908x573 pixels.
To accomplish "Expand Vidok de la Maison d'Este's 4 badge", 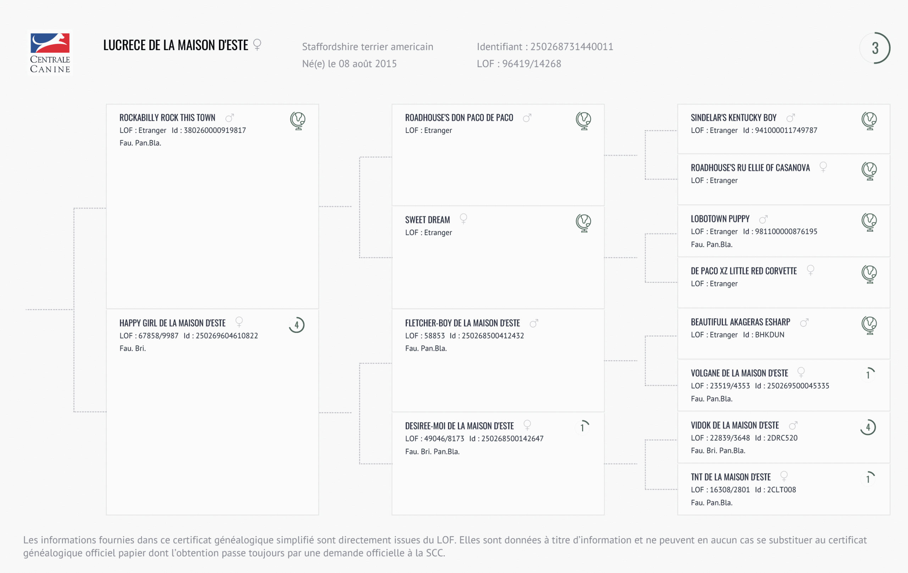I will click(868, 427).
